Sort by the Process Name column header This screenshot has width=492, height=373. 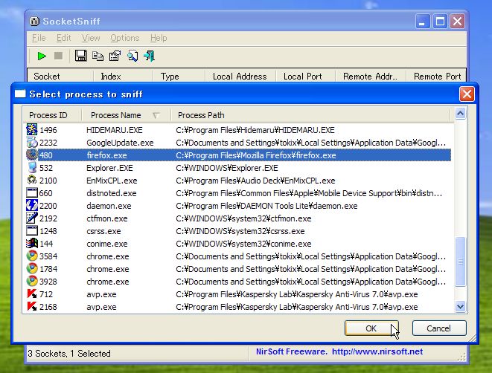(126, 115)
